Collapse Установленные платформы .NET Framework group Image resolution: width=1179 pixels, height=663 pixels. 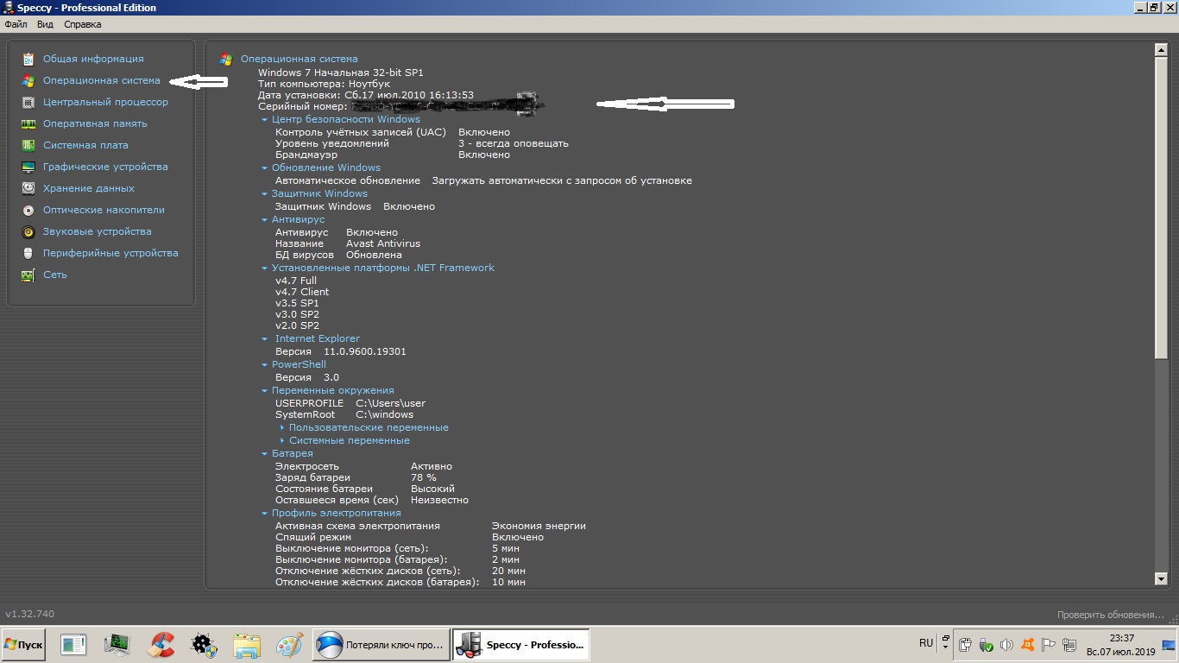(264, 268)
